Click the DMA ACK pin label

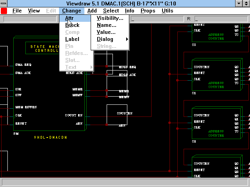coord(23,73)
